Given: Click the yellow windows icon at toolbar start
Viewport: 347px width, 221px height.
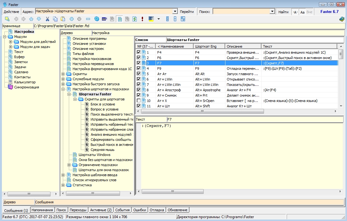Looking at the screenshot, I should [x=7, y=19].
